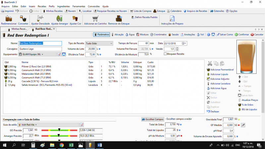Open Excel from Windows taskbar
Viewport: 265px width, 149px height.
click(x=71, y=145)
